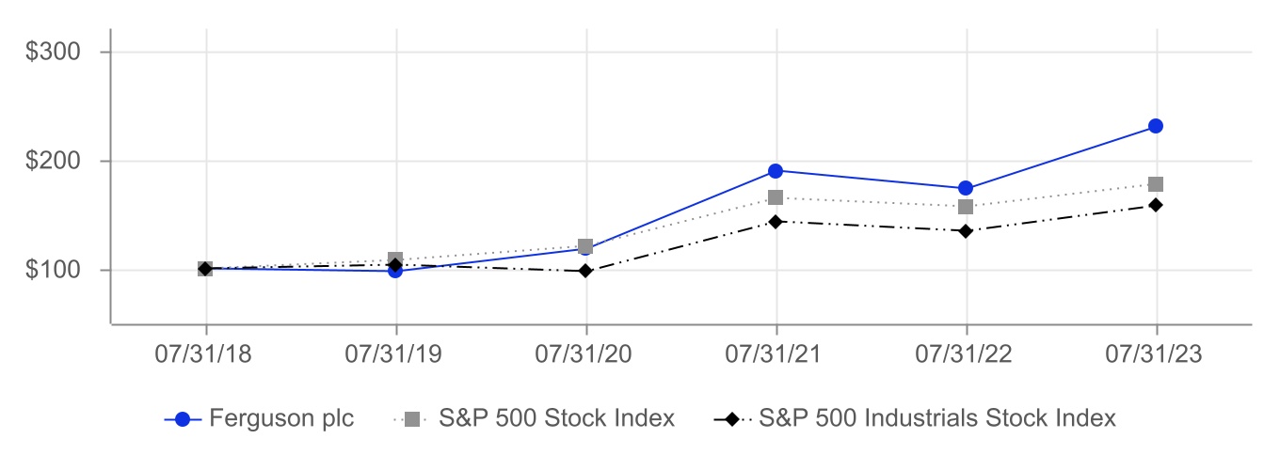Click the Ferguson plc point at 07/31/19
The width and height of the screenshot is (1280, 470).
[x=395, y=271]
